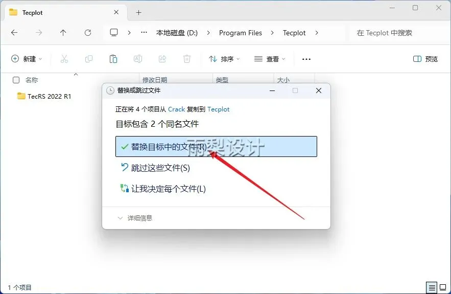Tick the select-all checkbox beside 名称
This screenshot has height=294, width=451.
click(16, 80)
